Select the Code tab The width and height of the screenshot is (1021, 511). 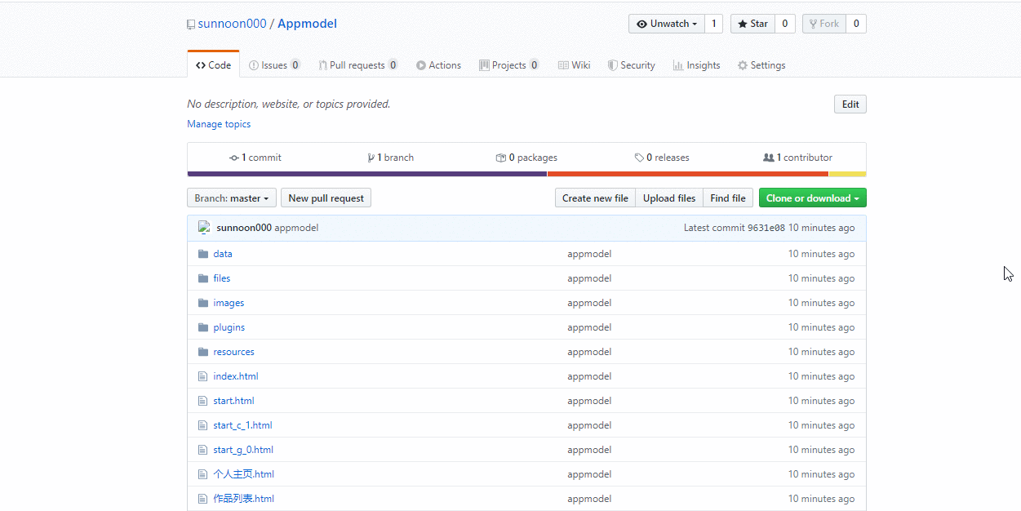pyautogui.click(x=213, y=65)
